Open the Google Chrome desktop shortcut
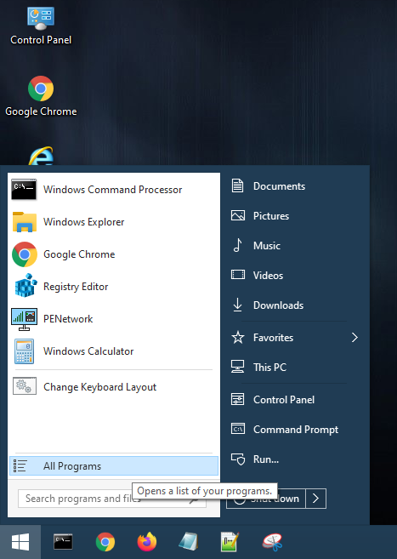 [41, 96]
